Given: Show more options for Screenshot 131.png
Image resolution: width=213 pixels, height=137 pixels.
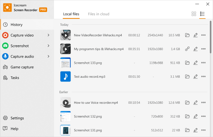Looking at the screenshot, I should point(203,130).
